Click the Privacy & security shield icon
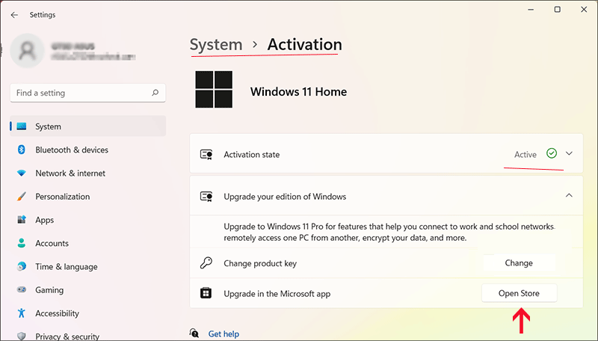The image size is (598, 341). [x=22, y=336]
